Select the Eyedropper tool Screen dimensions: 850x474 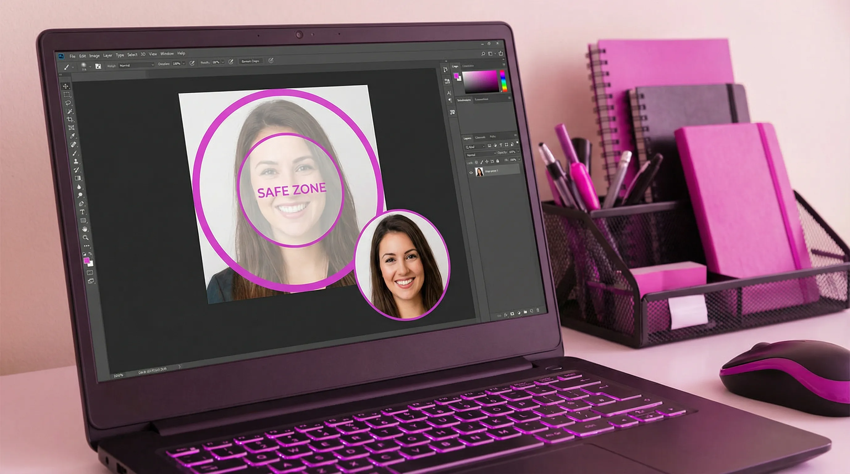coord(73,136)
